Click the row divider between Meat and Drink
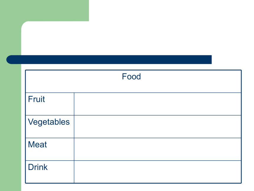Screen dimensions: 254x191 click(x=133, y=160)
